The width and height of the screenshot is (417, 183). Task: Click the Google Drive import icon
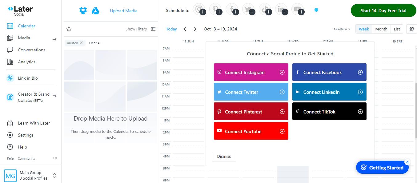pos(95,11)
